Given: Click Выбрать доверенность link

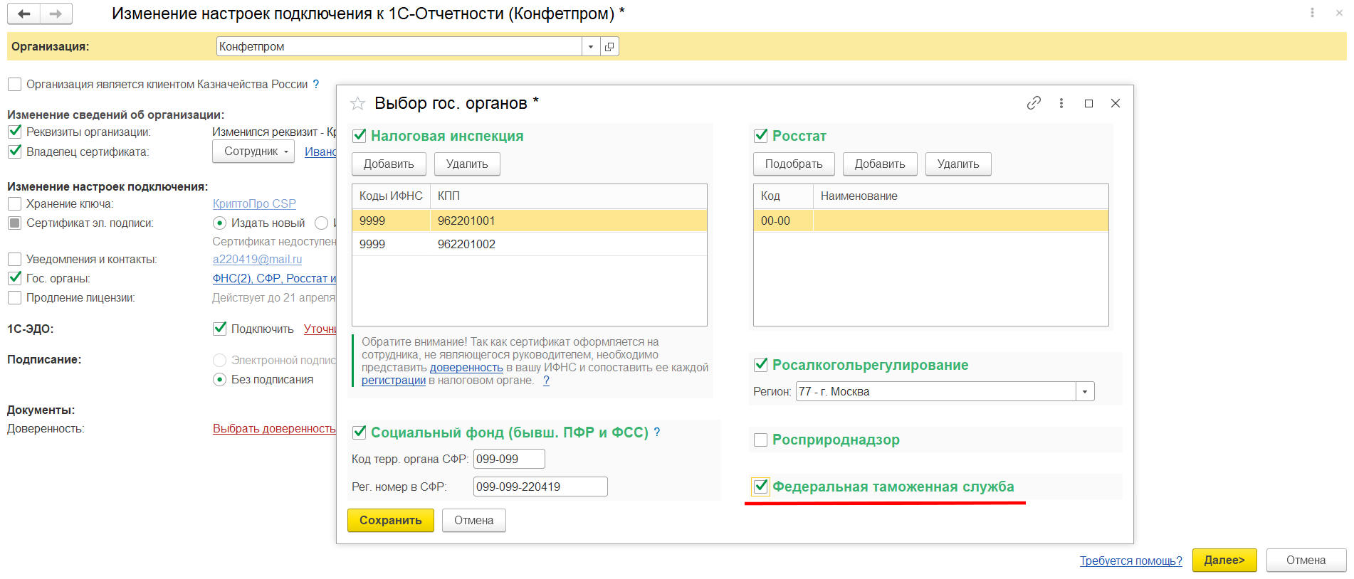Looking at the screenshot, I should click(x=274, y=428).
